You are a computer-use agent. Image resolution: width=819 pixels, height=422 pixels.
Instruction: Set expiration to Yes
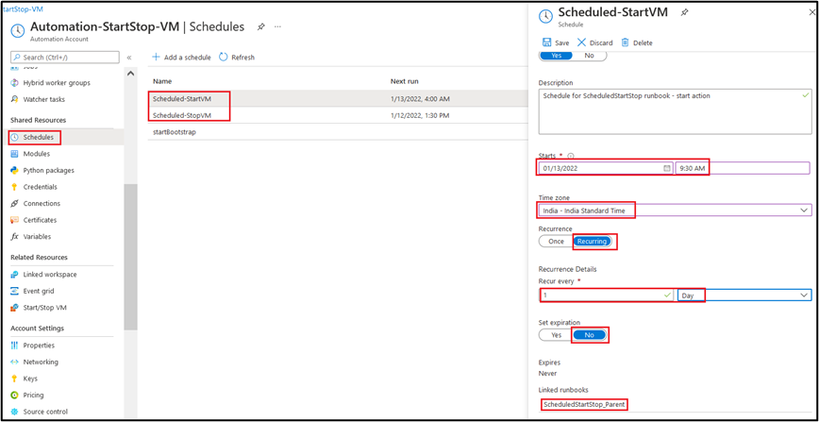[x=557, y=335]
